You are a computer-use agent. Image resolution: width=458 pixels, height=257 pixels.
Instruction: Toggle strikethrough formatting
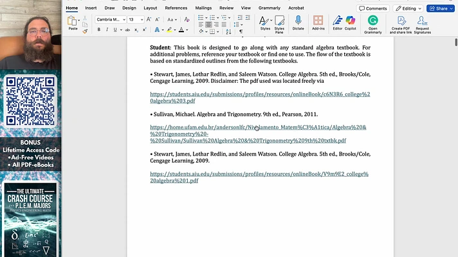point(127,30)
